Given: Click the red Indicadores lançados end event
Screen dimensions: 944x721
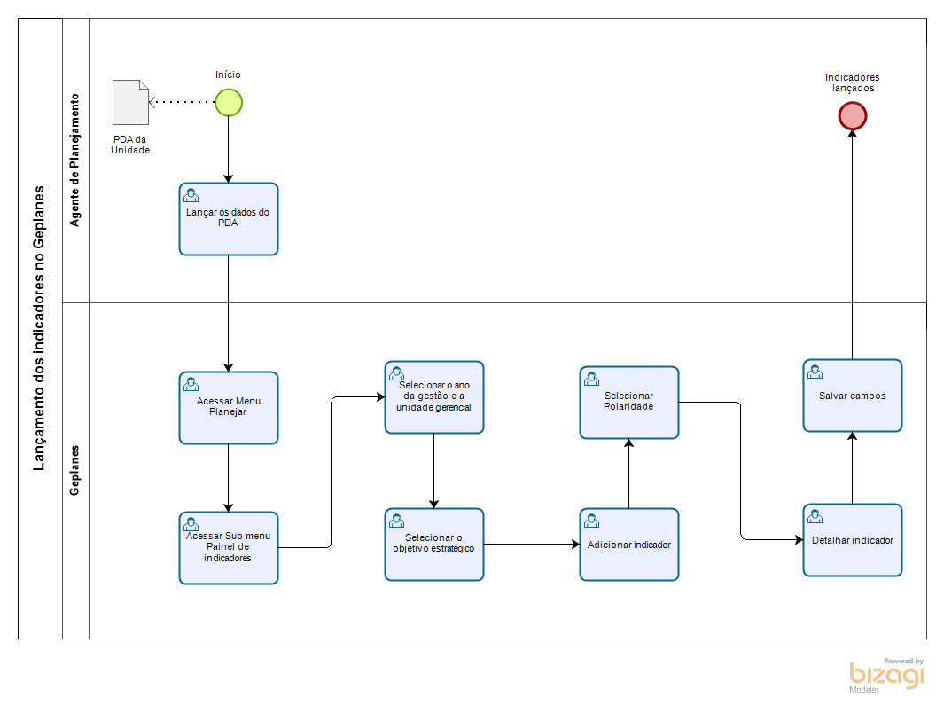Looking at the screenshot, I should pos(852,116).
